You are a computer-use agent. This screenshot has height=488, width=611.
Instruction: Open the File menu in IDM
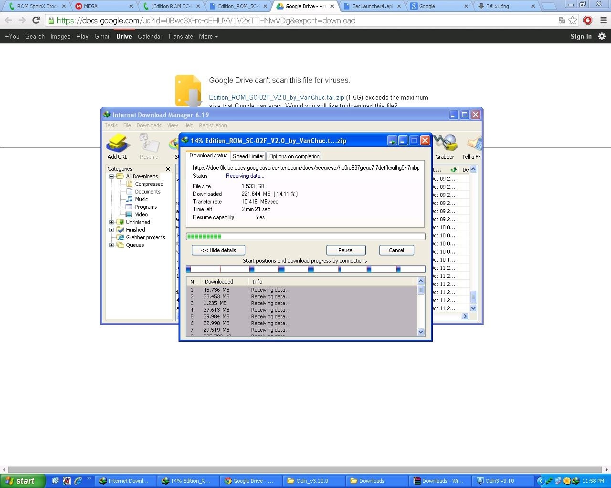[x=127, y=125]
